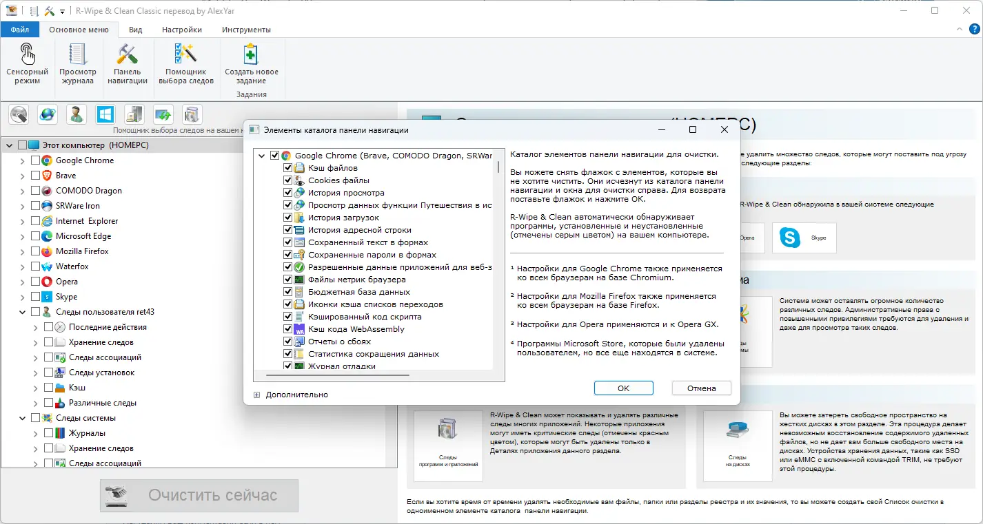Click the Следы программ и приложений tile

coord(448,446)
